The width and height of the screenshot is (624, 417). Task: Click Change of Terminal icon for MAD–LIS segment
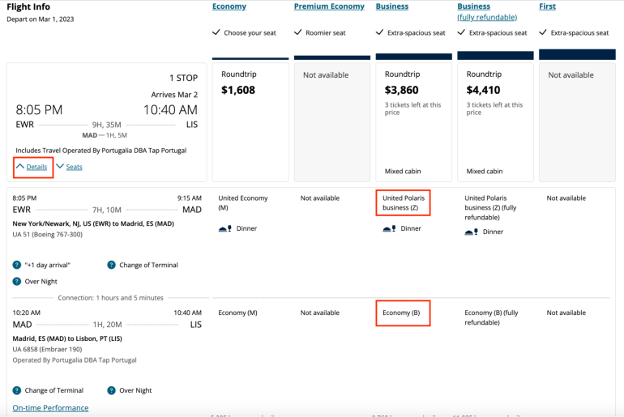tap(17, 390)
